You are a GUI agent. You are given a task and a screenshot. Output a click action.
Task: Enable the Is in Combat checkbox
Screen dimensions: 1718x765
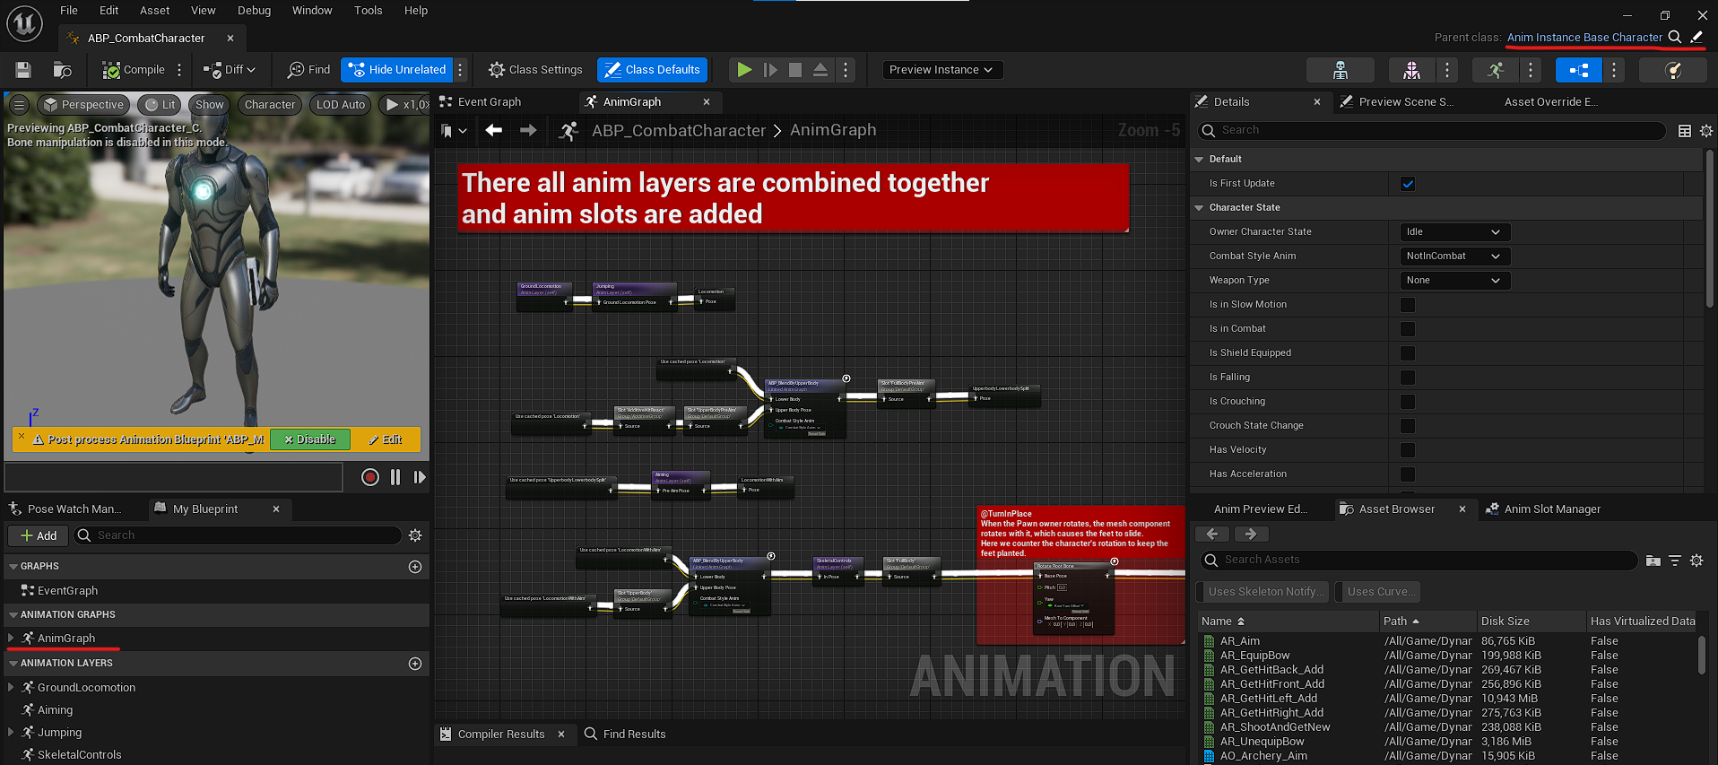tap(1408, 329)
